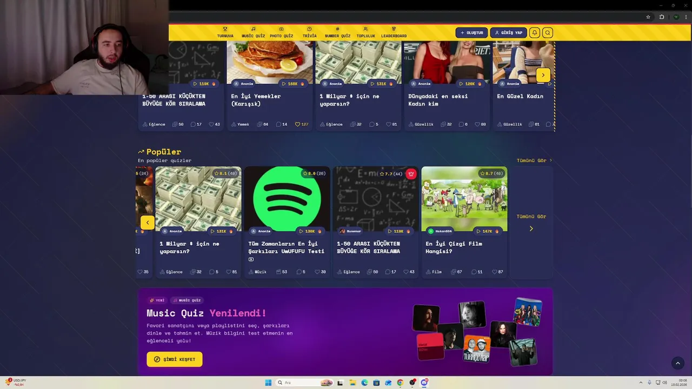
Task: Open En Güzel Kadın quiz title
Action: [x=520, y=96]
